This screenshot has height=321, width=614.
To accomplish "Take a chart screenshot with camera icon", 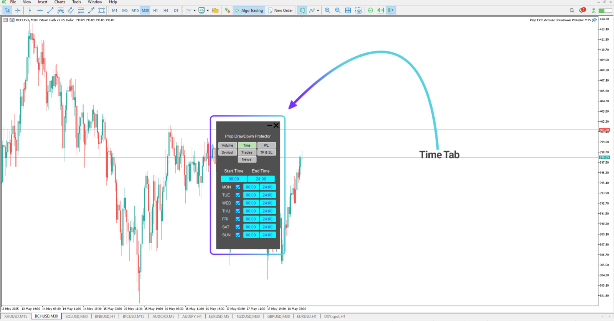I will click(x=358, y=10).
